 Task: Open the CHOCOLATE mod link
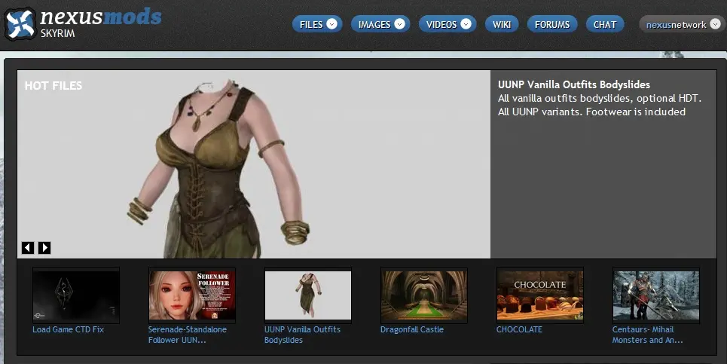click(x=519, y=329)
